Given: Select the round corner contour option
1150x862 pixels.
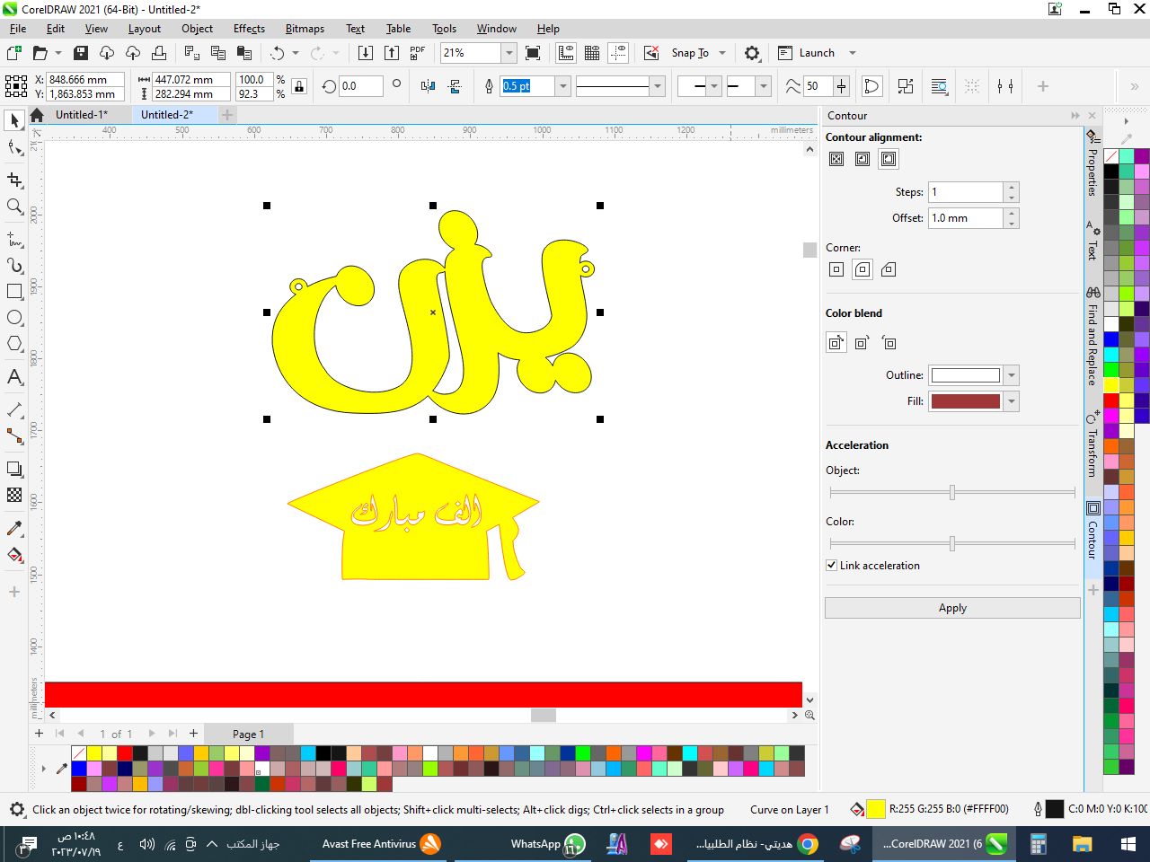Looking at the screenshot, I should pyautogui.click(x=862, y=269).
